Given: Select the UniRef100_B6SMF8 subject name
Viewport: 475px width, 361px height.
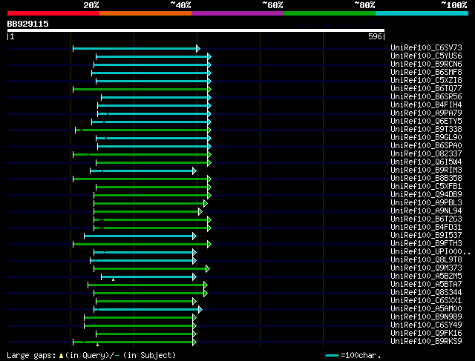Looking at the screenshot, I should tap(426, 73).
